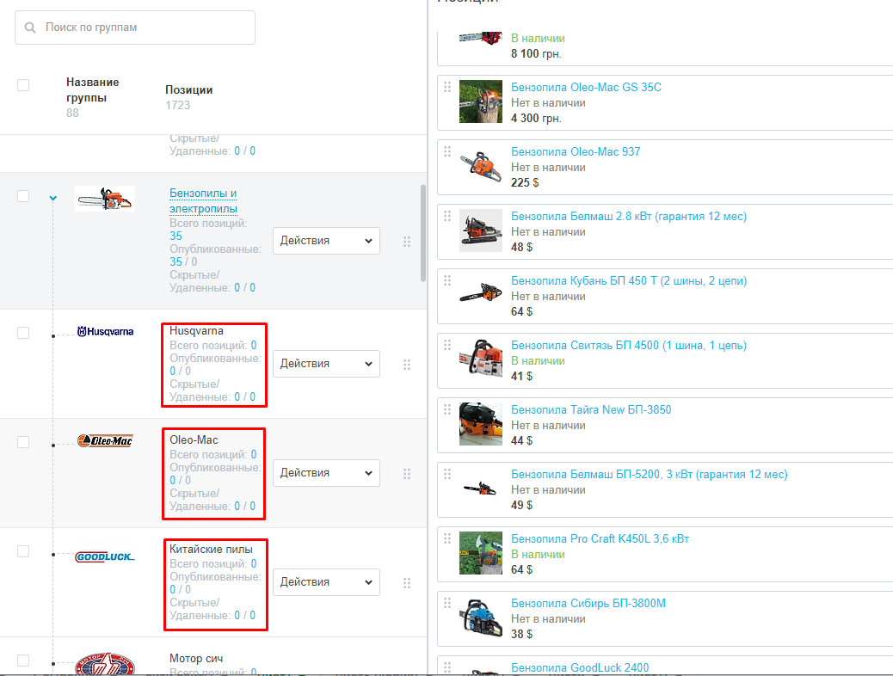This screenshot has height=676, width=893.
Task: Open Действия dropdown for Китайские пилы group
Action: click(x=326, y=582)
